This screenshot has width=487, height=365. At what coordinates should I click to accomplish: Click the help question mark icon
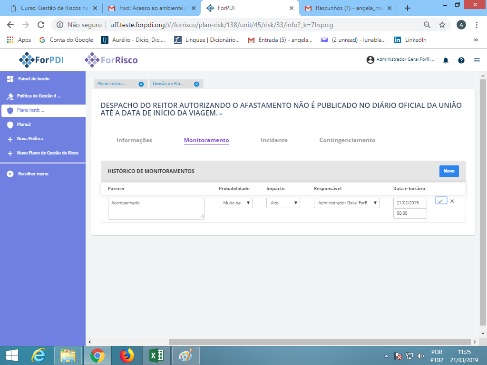(x=460, y=60)
